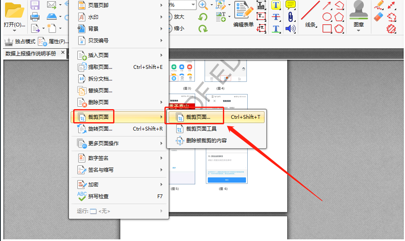Select the distance measure arrow tool
The width and height of the screenshot is (405, 241).
[392, 5]
